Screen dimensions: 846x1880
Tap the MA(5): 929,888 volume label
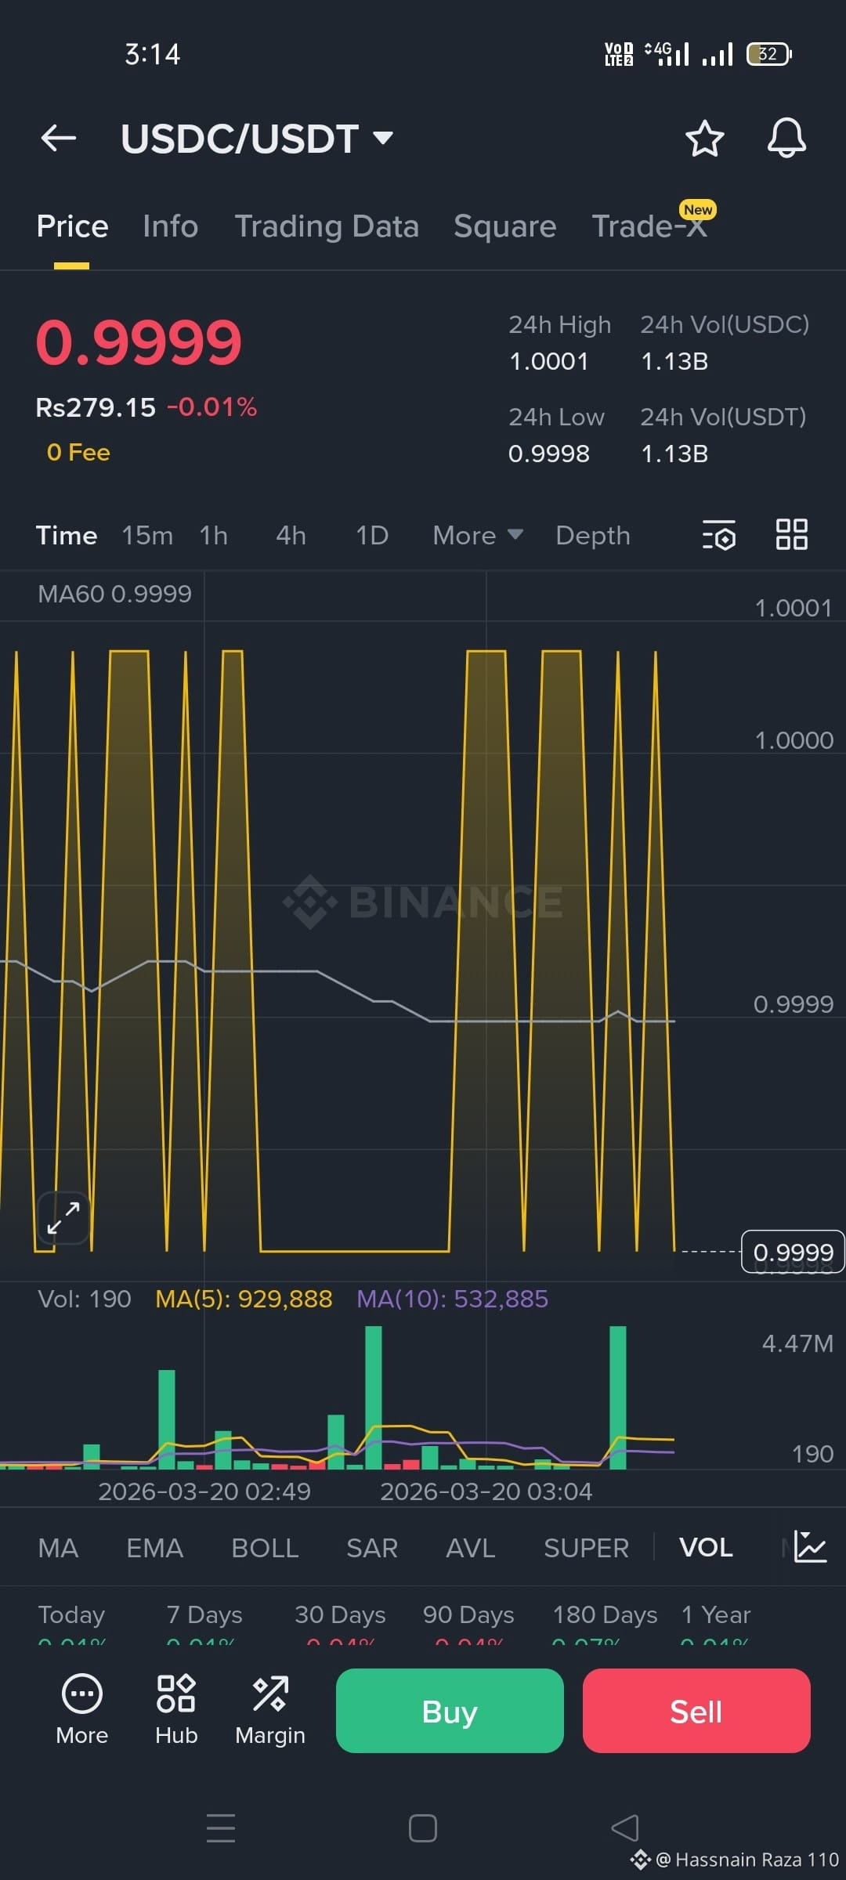[244, 1299]
